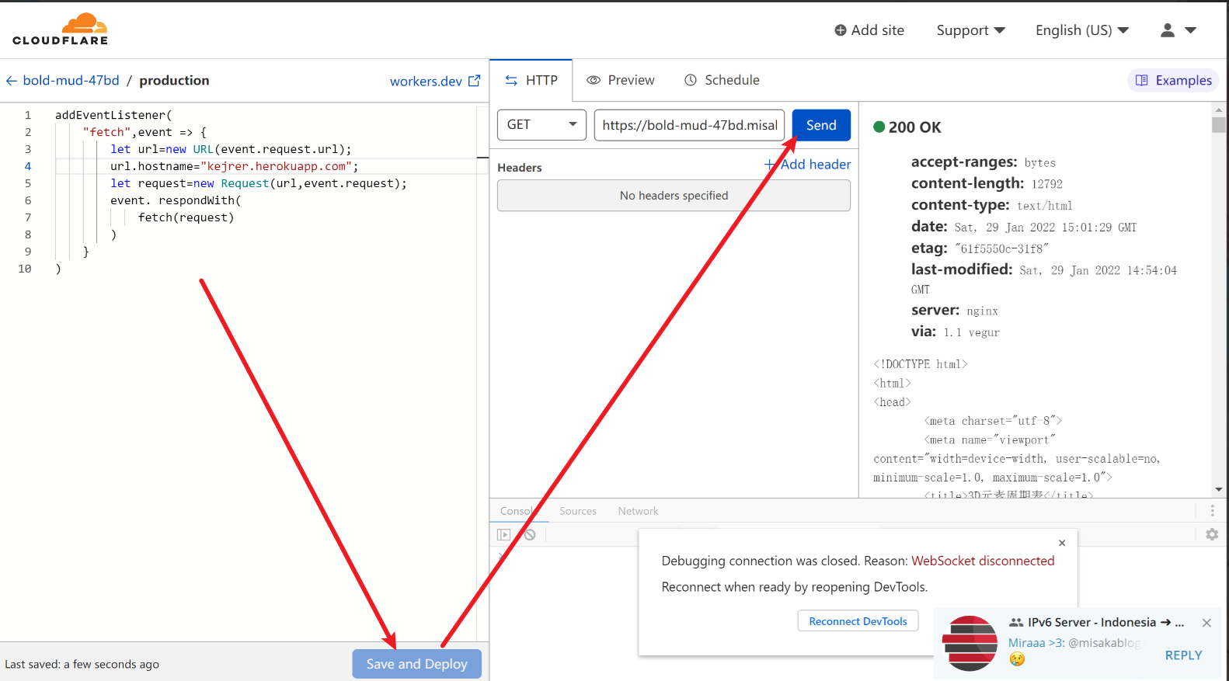
Task: Click REPLY on the notification
Action: (1183, 655)
